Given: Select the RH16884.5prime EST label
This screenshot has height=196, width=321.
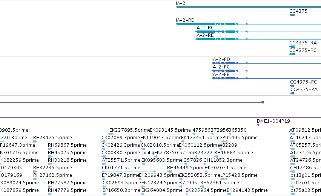Looking at the screenshot, I should [233, 153].
